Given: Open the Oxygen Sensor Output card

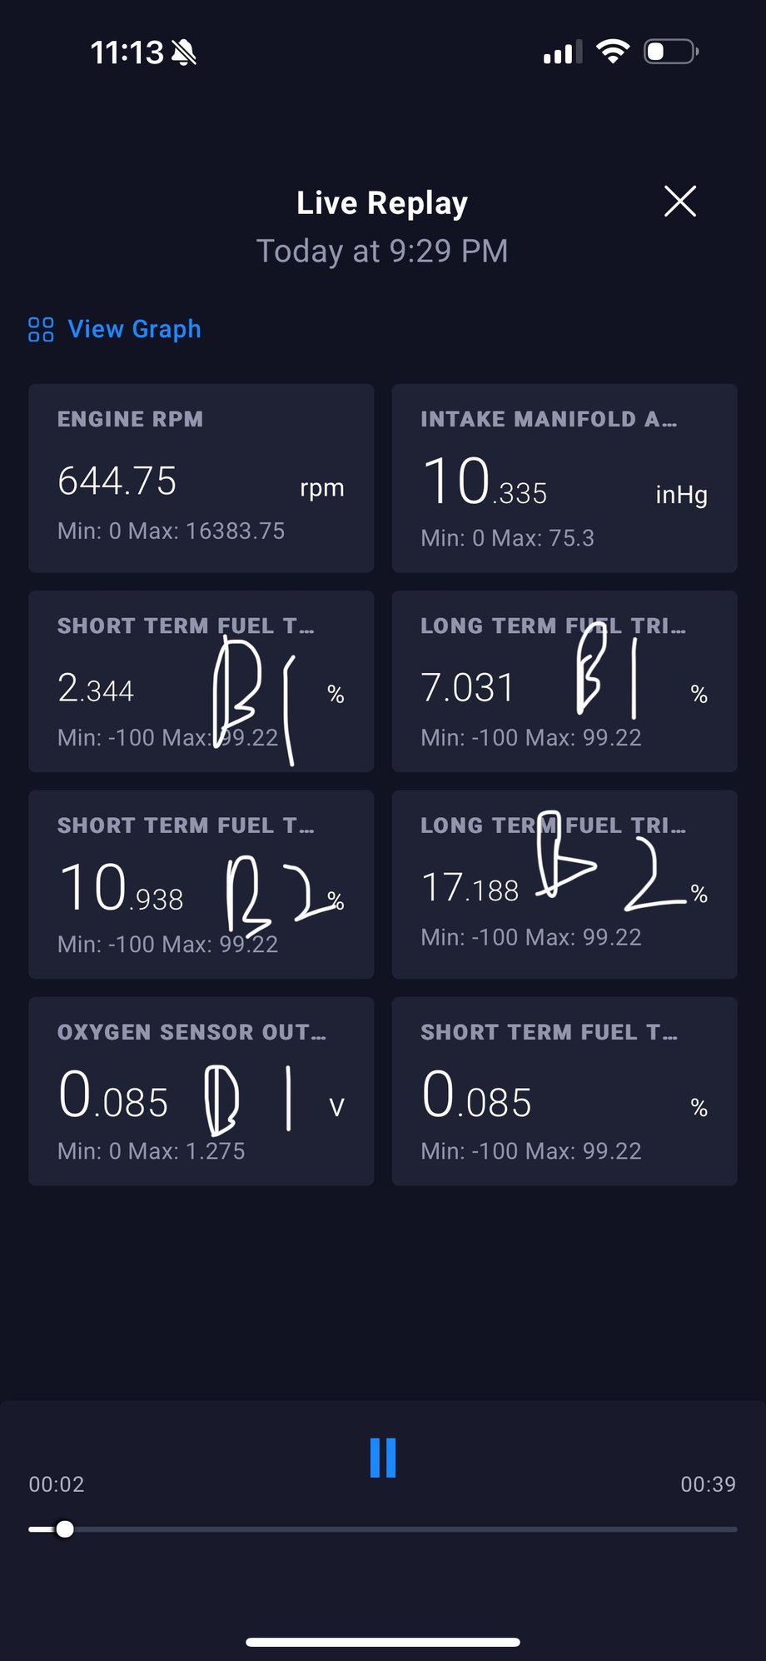Looking at the screenshot, I should click(201, 1090).
